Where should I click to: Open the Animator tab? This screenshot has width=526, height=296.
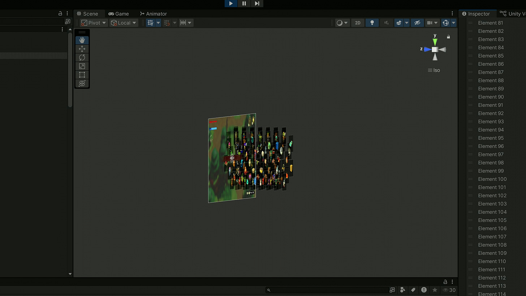[x=153, y=14]
